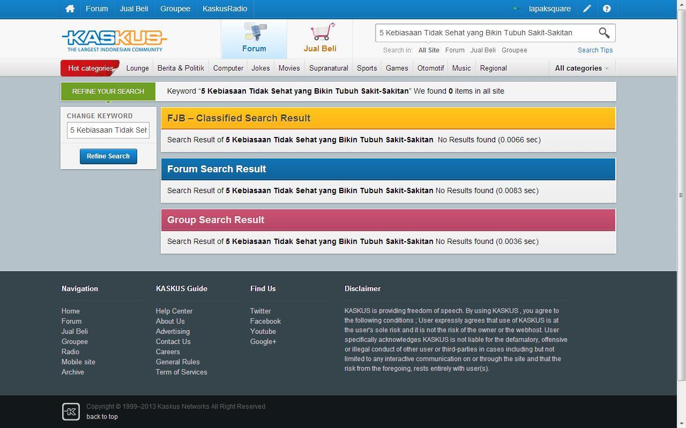
Task: Open Careers link
Action: click(168, 351)
